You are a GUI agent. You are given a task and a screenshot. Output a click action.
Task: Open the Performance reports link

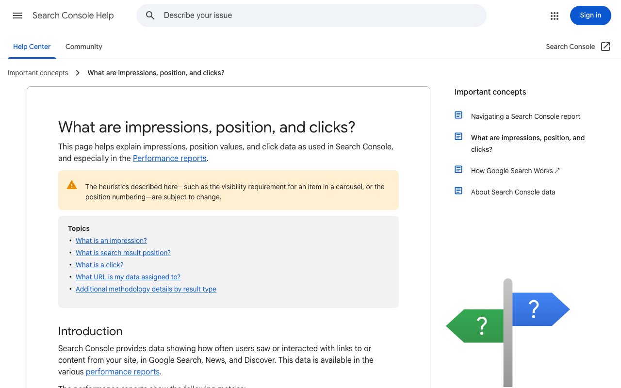tap(170, 158)
